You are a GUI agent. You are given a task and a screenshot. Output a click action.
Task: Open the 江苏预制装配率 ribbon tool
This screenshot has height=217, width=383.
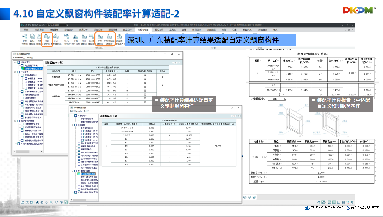pyautogui.click(x=56, y=40)
